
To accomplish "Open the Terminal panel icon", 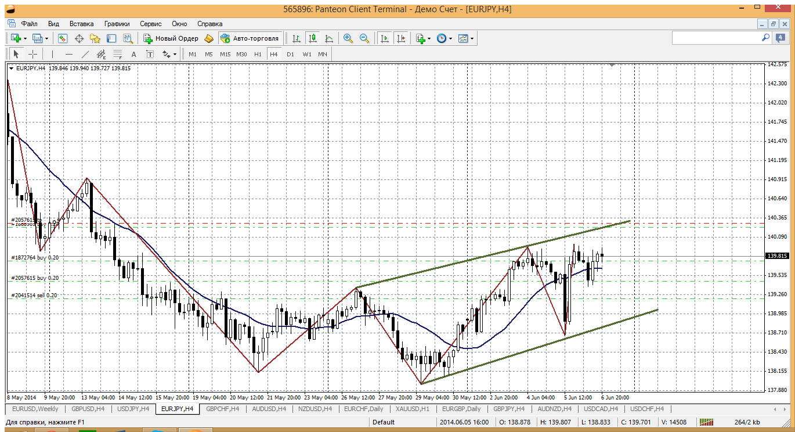I will (x=111, y=38).
